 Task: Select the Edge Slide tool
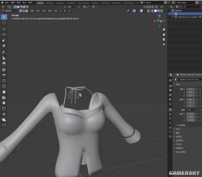pos(4,109)
